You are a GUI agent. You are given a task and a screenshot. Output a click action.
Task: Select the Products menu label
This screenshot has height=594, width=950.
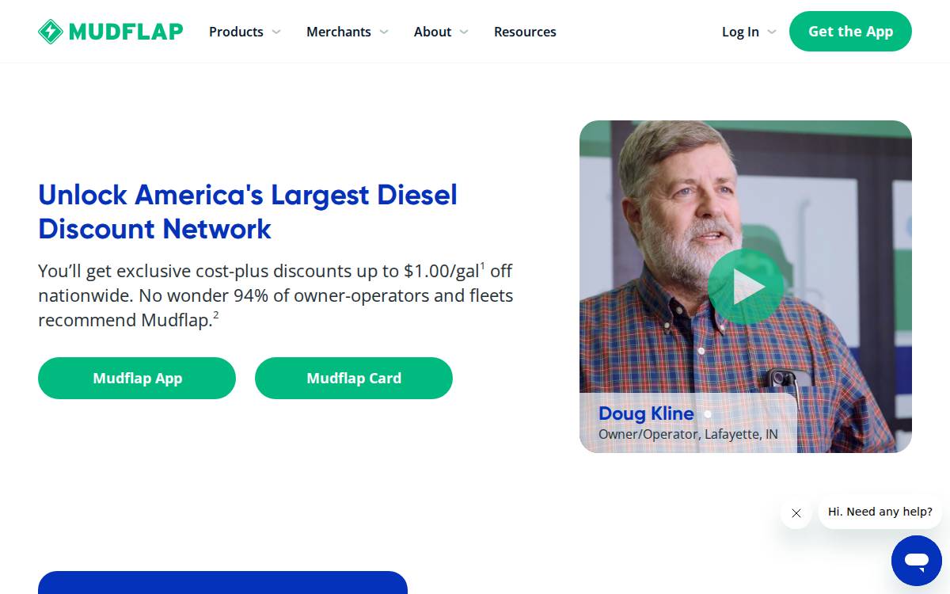(x=236, y=32)
